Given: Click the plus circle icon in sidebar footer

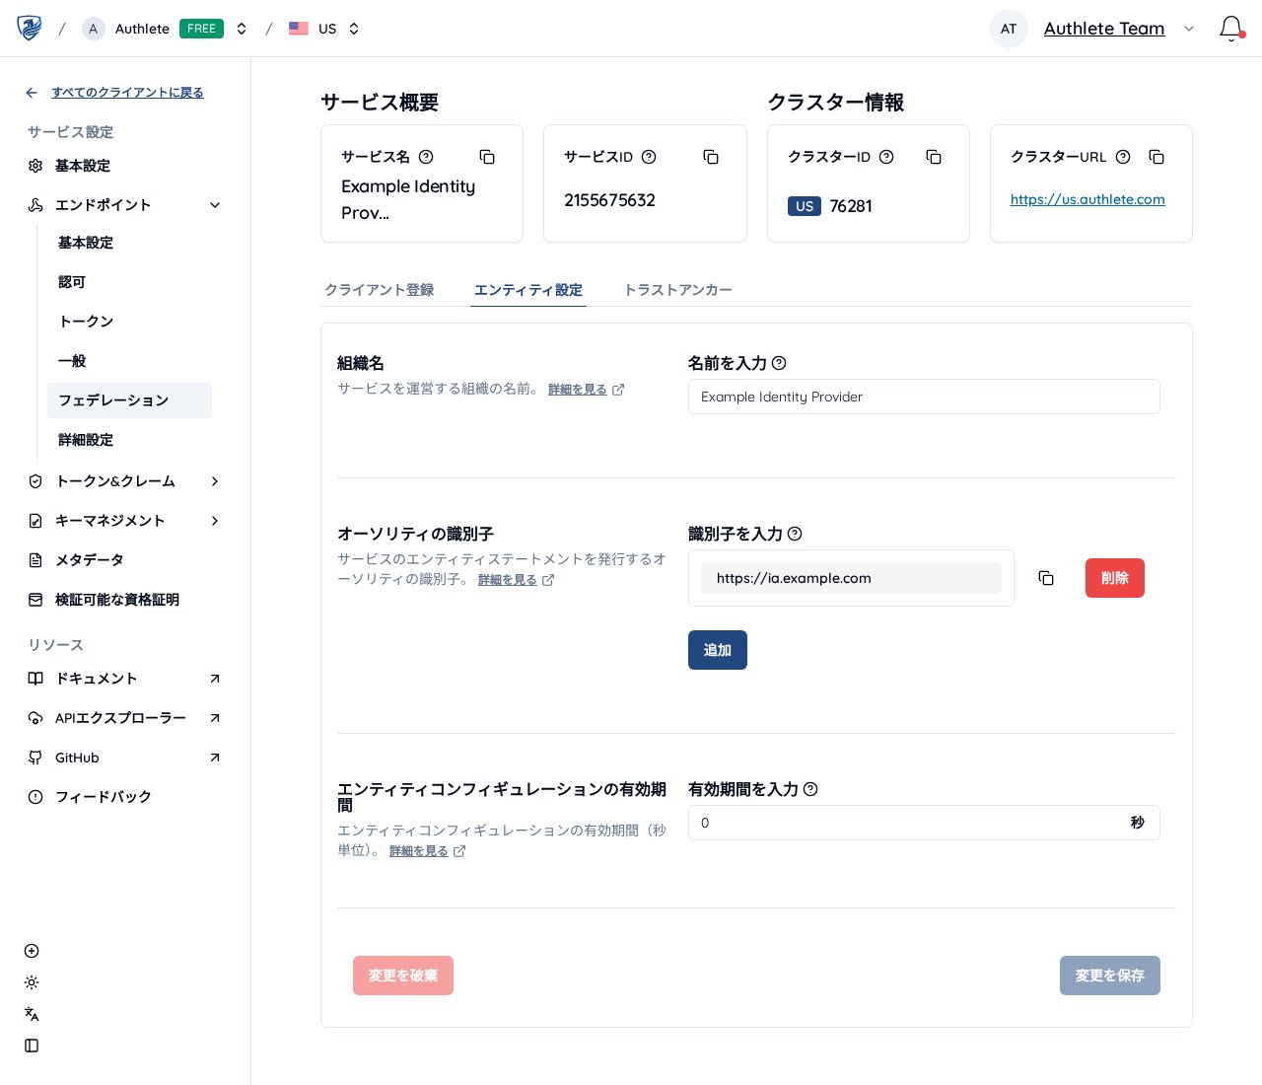Looking at the screenshot, I should pyautogui.click(x=32, y=951).
